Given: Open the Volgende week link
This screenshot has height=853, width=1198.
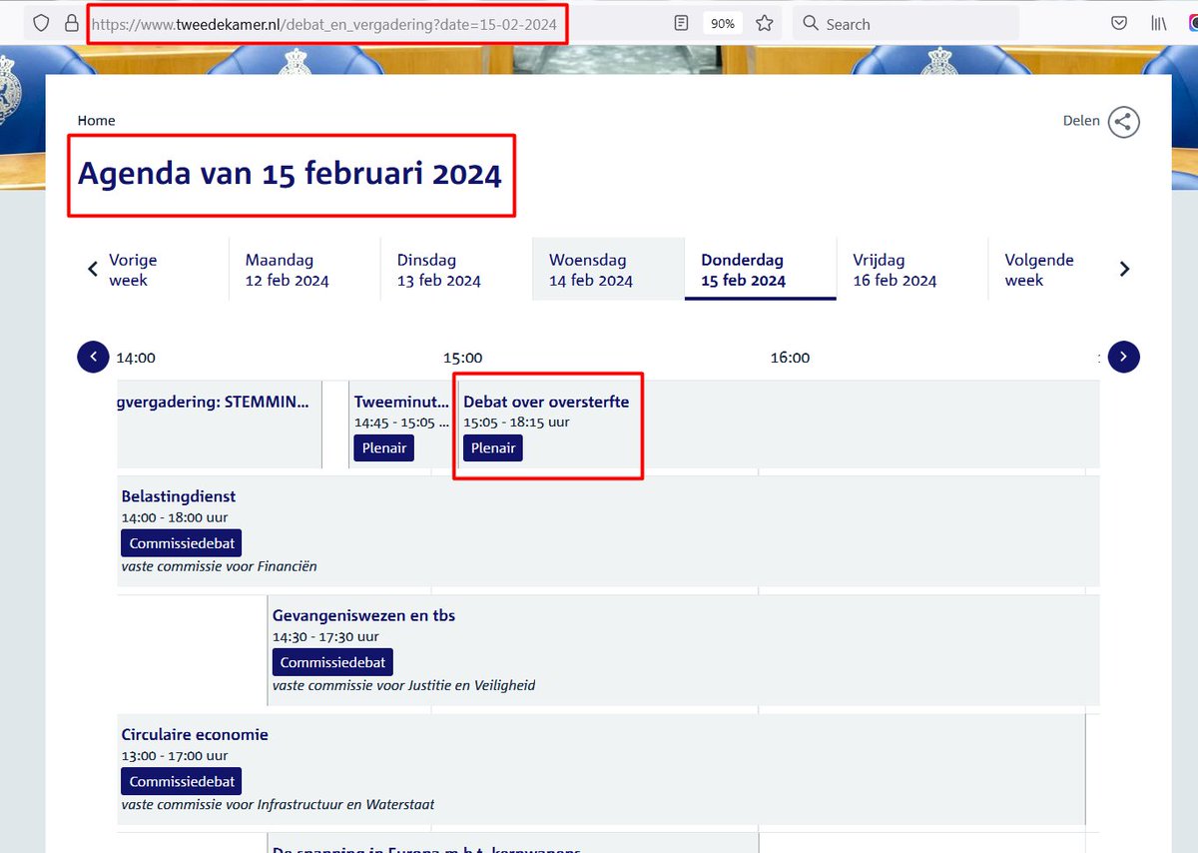Looking at the screenshot, I should [x=1039, y=270].
